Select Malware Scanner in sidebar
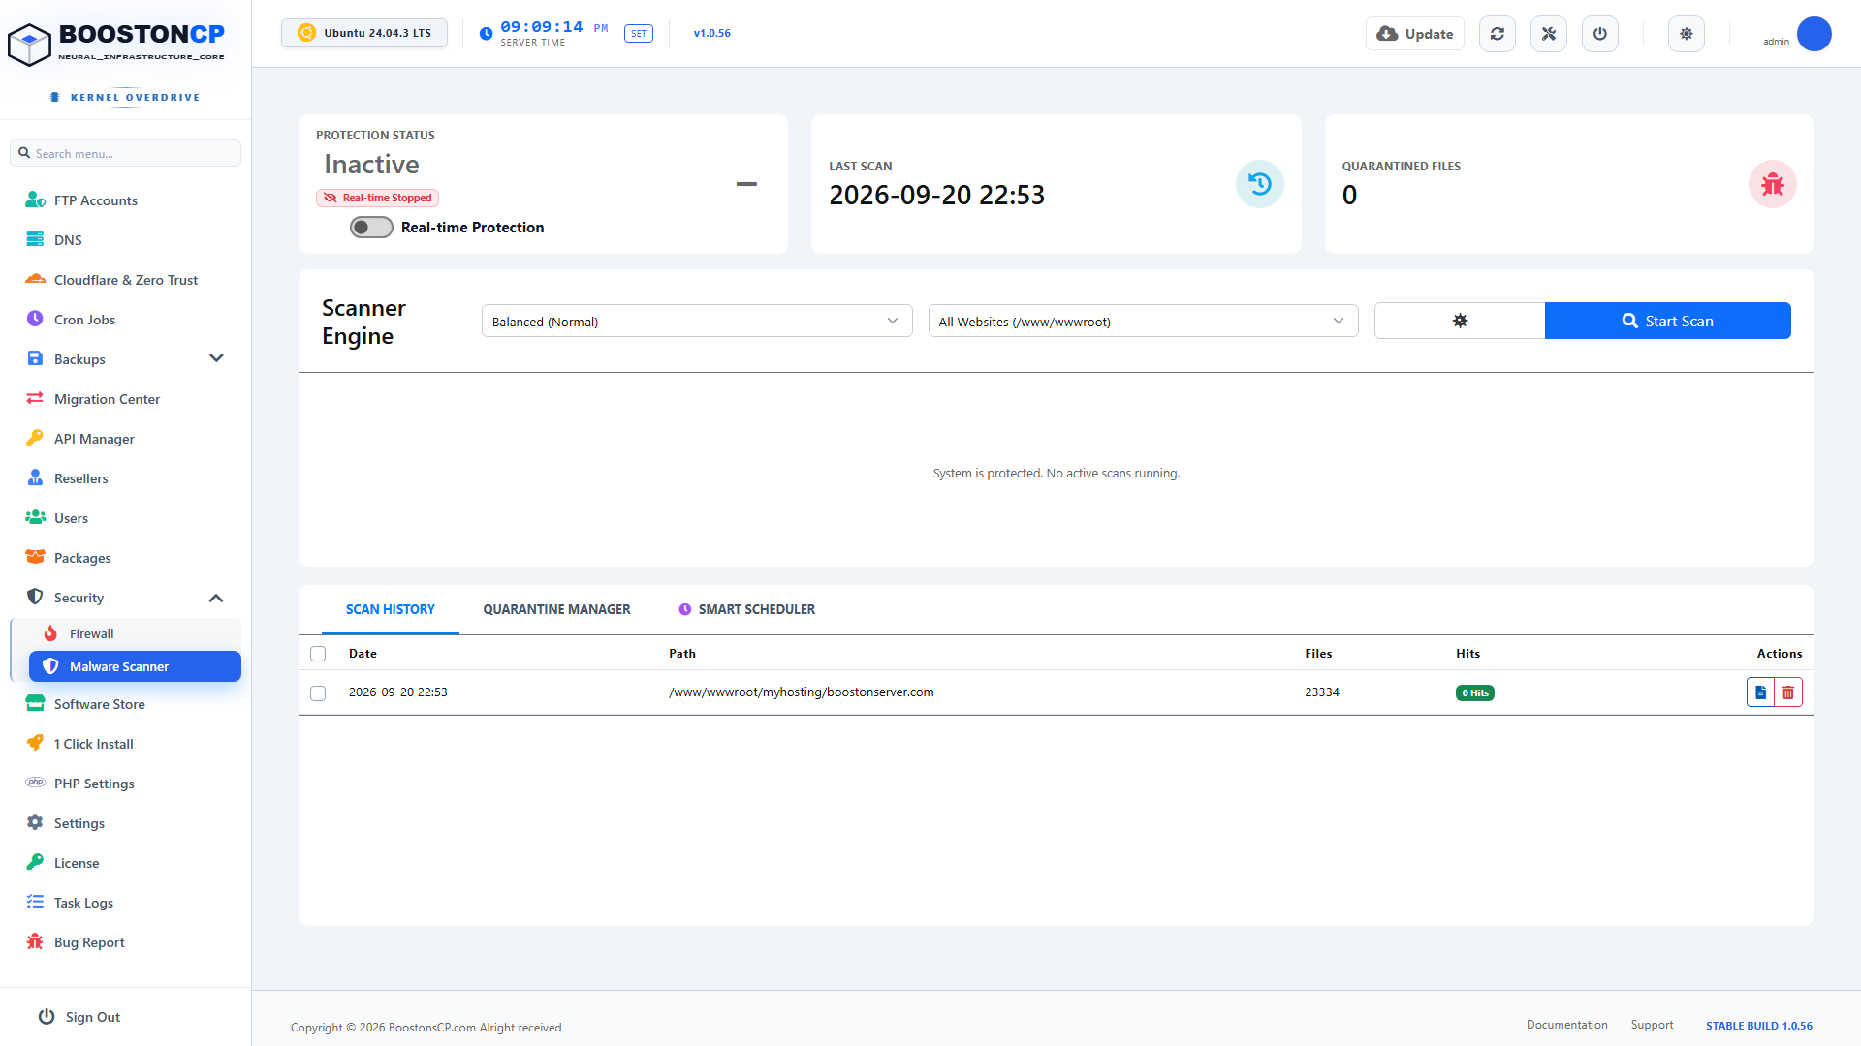The width and height of the screenshot is (1861, 1046). (135, 666)
